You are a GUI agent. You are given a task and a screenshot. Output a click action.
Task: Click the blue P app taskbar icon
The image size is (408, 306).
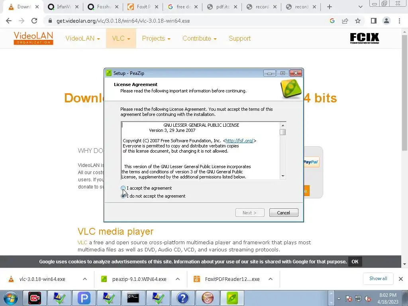click(84, 298)
